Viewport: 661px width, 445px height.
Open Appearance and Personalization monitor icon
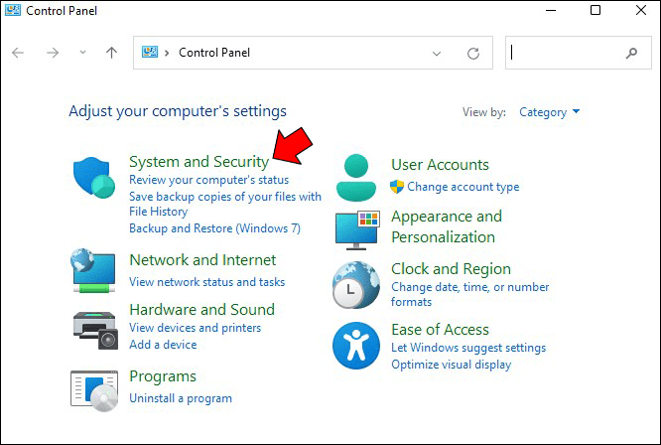pos(357,229)
